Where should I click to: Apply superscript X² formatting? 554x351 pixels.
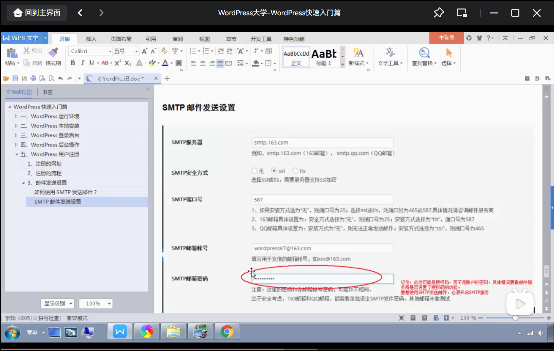[x=118, y=63]
